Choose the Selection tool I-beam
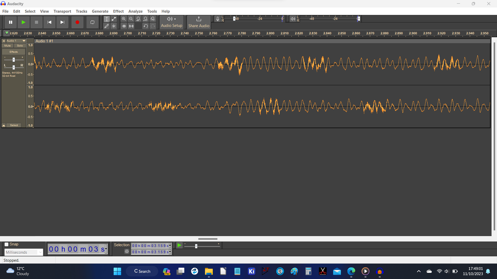 pos(107,19)
